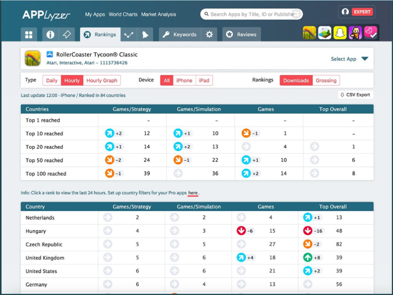Select the All devices filter
The height and width of the screenshot is (295, 393).
167,80
